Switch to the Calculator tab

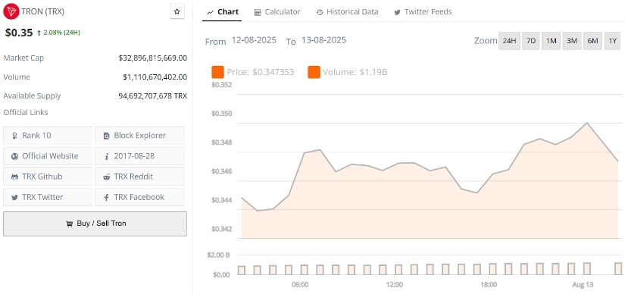(x=277, y=12)
